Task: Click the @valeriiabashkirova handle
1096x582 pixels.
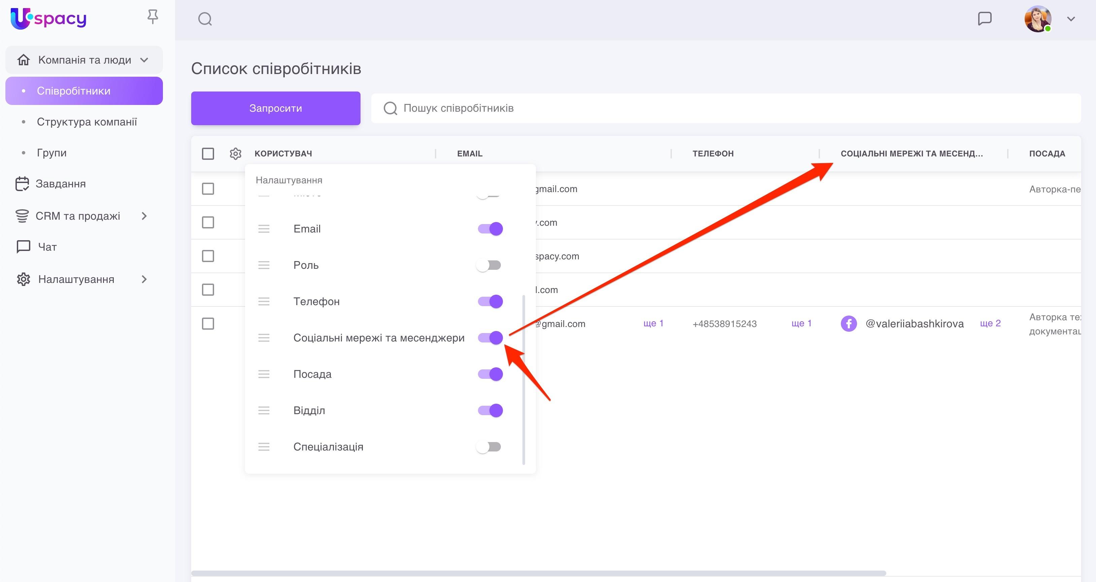Action: [914, 324]
